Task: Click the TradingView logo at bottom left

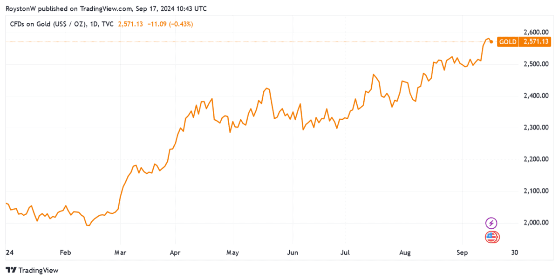Action: pyautogui.click(x=32, y=270)
